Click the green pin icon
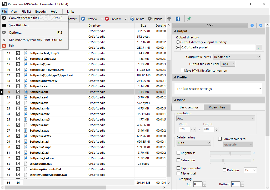The width and height of the screenshot is (270, 190). [x=189, y=19]
